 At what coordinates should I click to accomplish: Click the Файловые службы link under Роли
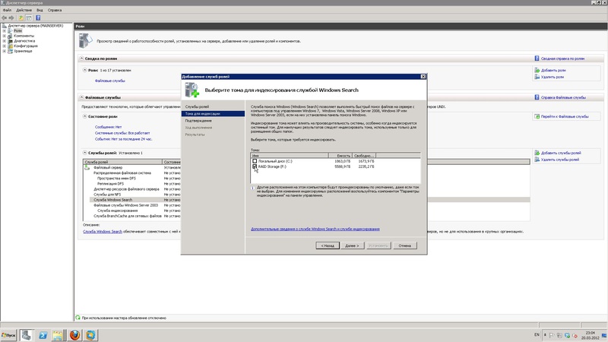109,81
